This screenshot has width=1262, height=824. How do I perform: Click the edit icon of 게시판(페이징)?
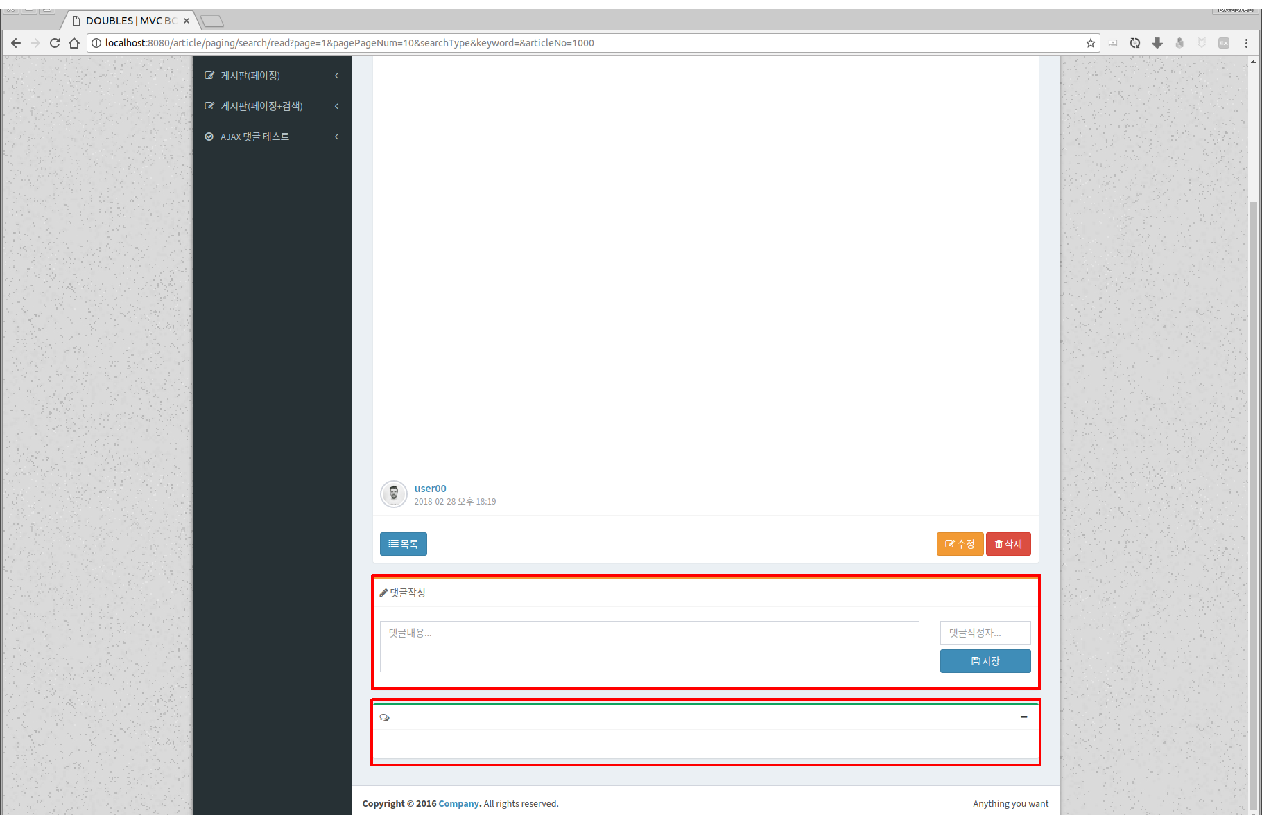pos(209,76)
